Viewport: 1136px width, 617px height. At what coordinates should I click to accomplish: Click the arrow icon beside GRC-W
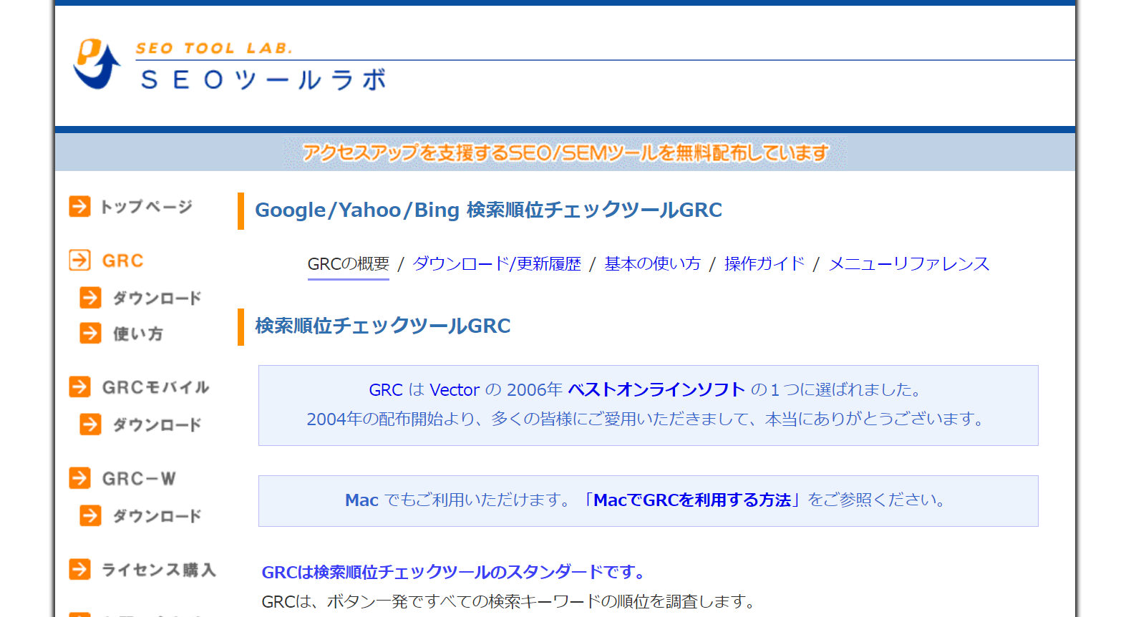click(79, 477)
